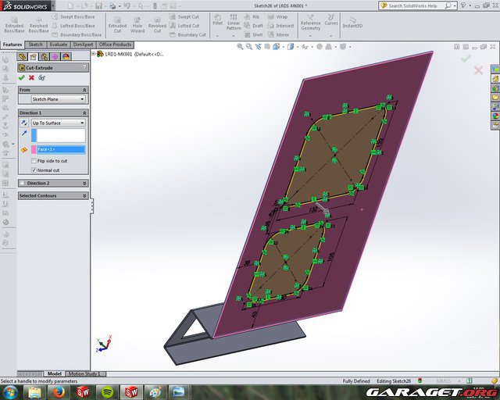Click the Reverse Direction arrows icon
500x400 pixels.
[x=23, y=123]
